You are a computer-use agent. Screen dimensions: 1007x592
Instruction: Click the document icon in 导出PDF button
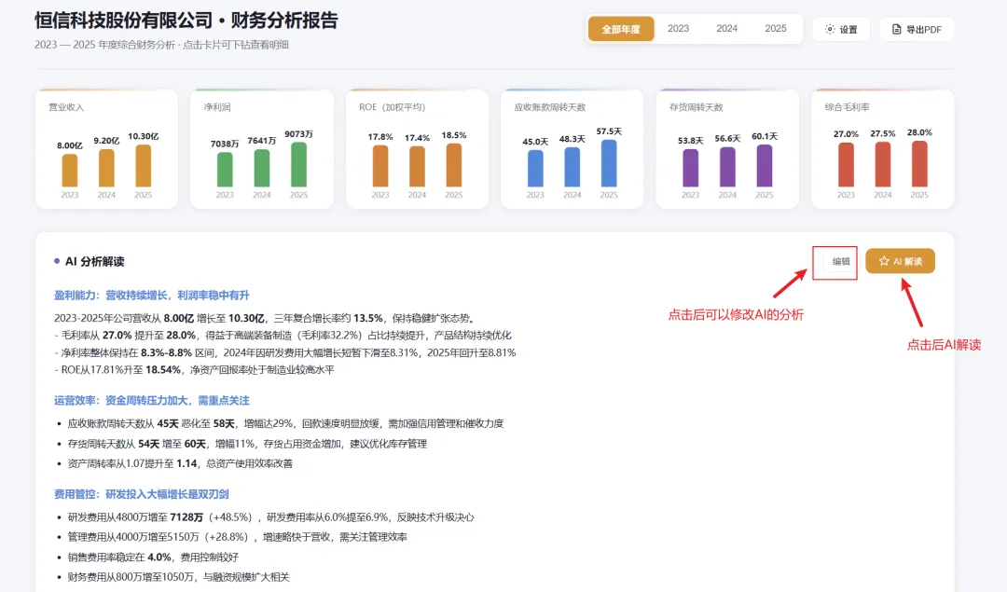point(897,29)
